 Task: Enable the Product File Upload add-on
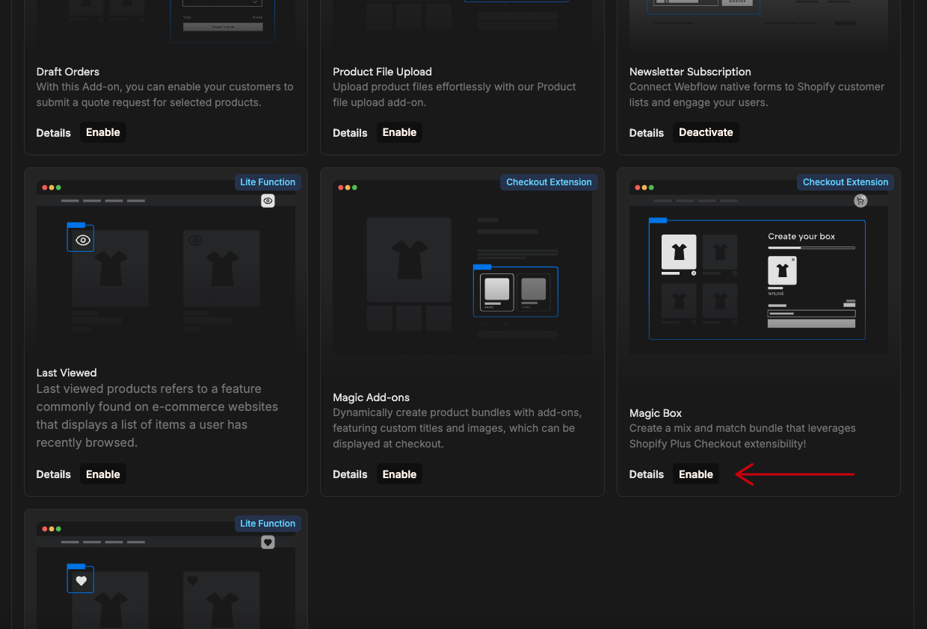click(399, 132)
